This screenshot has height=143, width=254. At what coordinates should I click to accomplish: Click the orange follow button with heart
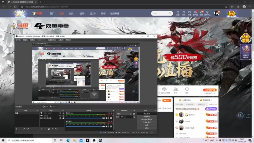pyautogui.click(x=167, y=100)
